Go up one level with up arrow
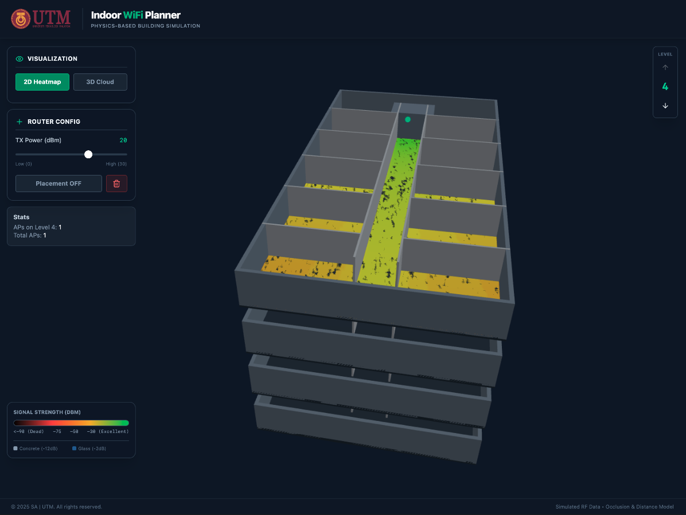This screenshot has height=515, width=686. [x=665, y=68]
